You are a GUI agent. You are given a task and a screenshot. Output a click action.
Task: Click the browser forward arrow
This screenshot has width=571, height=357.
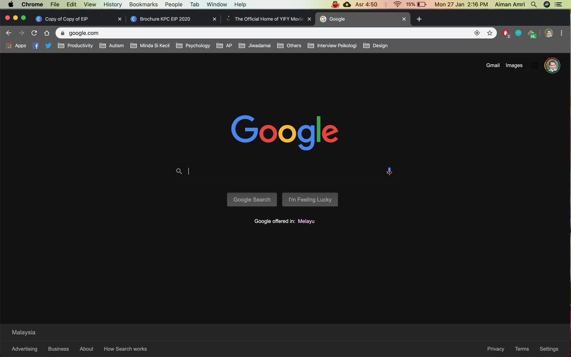pos(21,33)
